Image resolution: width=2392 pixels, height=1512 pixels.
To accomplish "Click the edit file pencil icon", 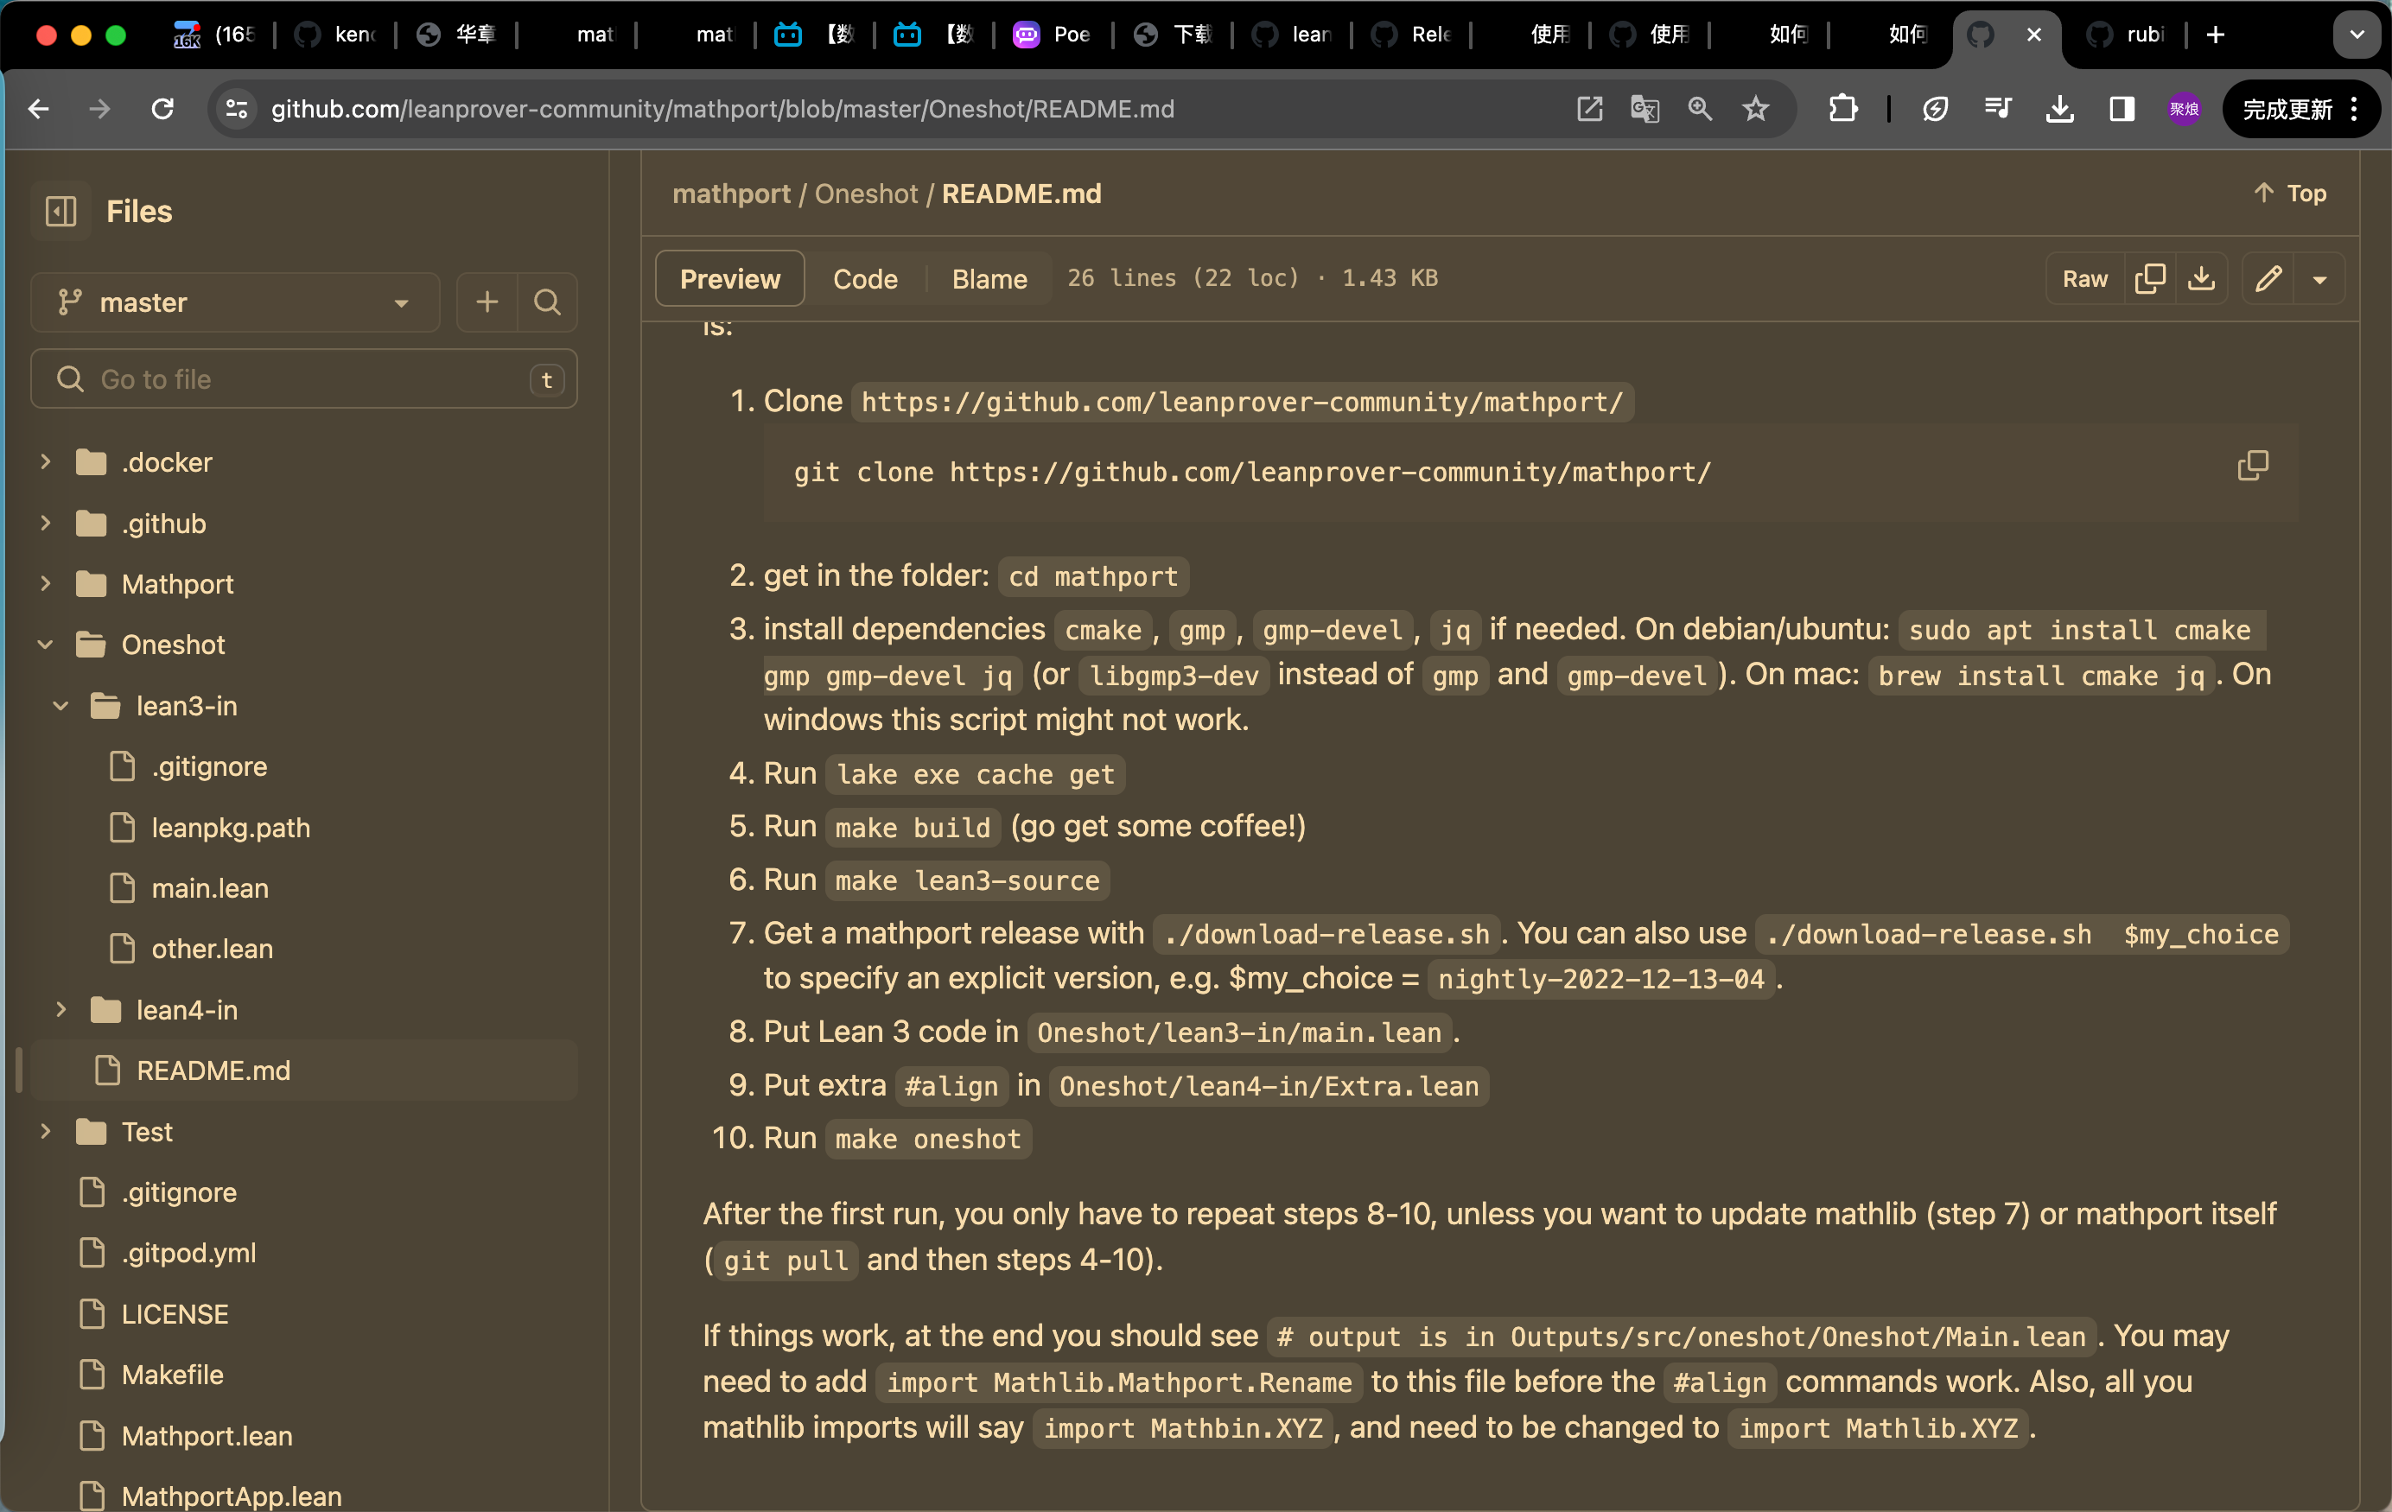I will pos(2268,279).
